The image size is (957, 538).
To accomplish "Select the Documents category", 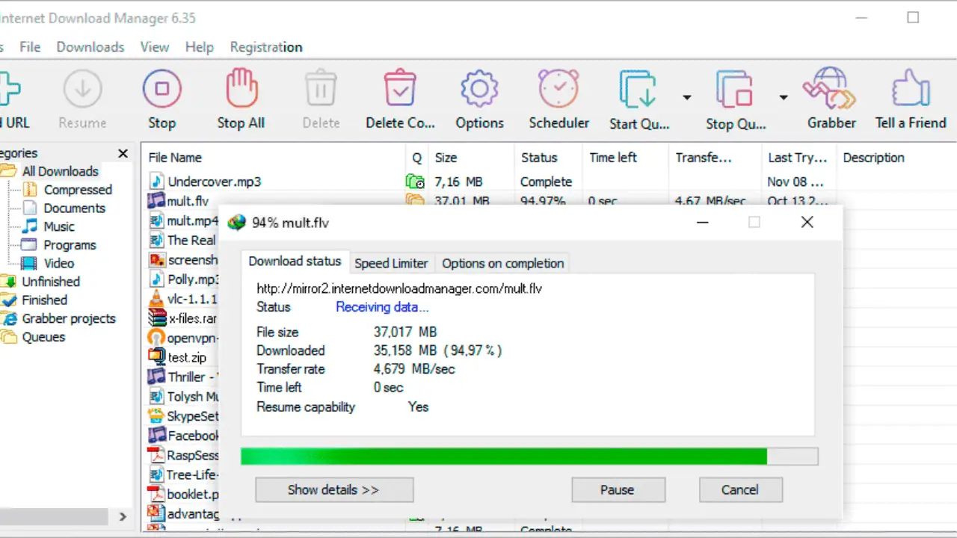I will [75, 208].
